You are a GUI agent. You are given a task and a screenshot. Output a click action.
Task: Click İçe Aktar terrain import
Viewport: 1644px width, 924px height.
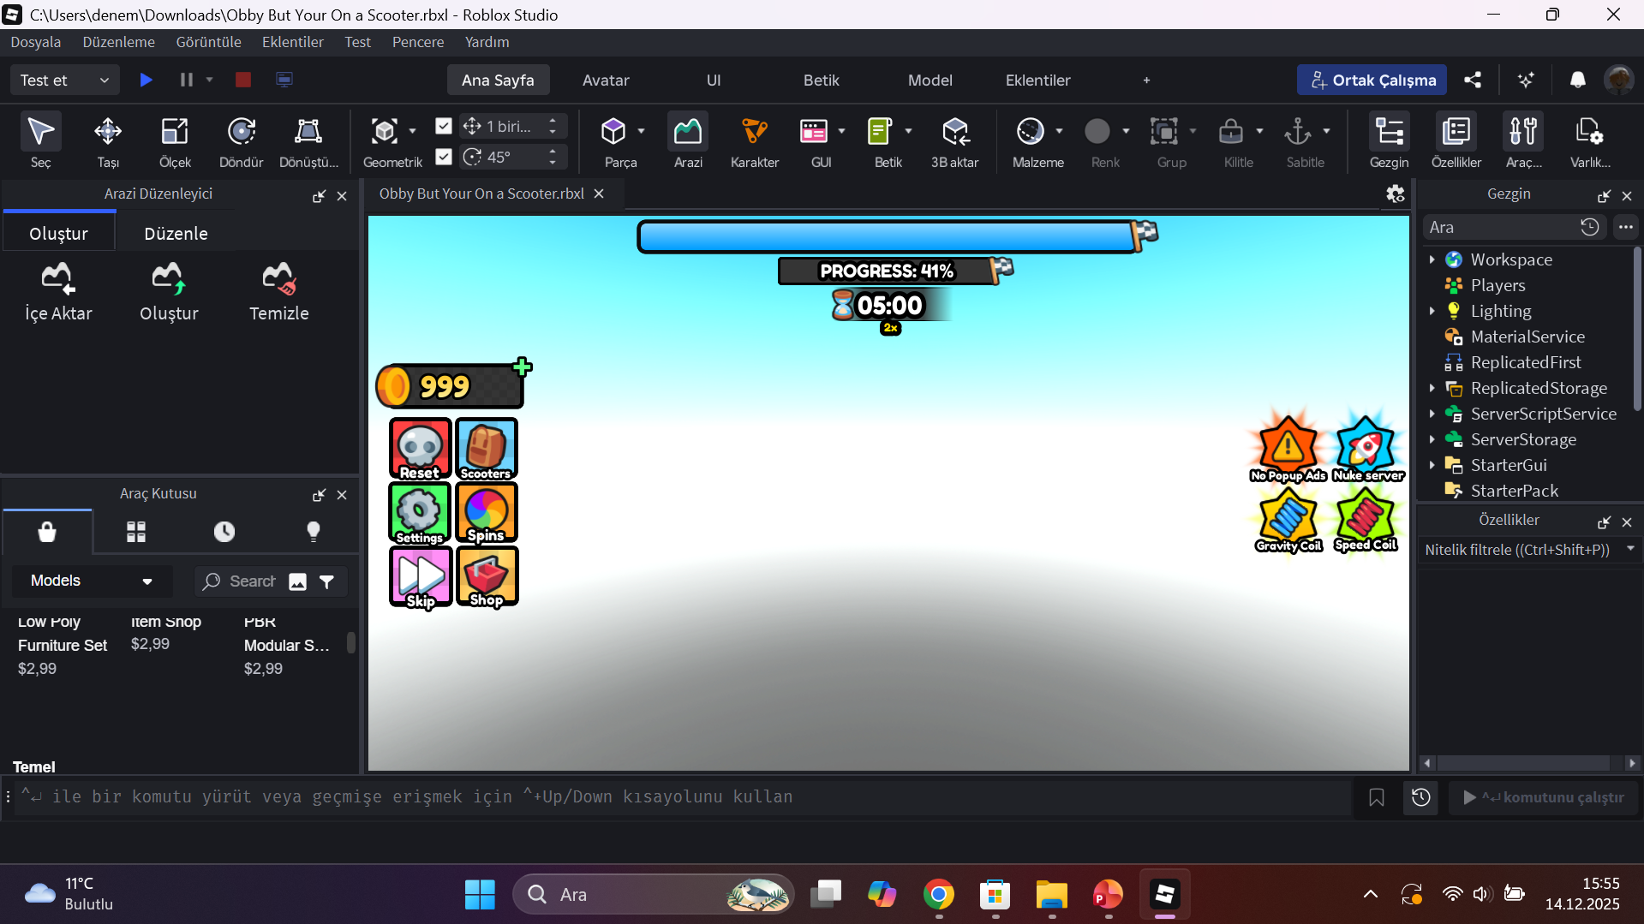point(58,293)
